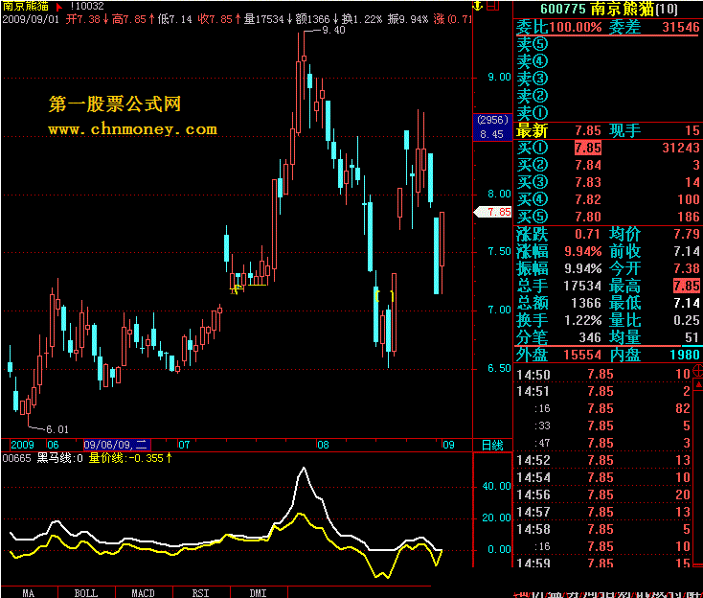This screenshot has height=598, width=703.
Task: Switch to the BOLL indicator tab
Action: pos(86,592)
